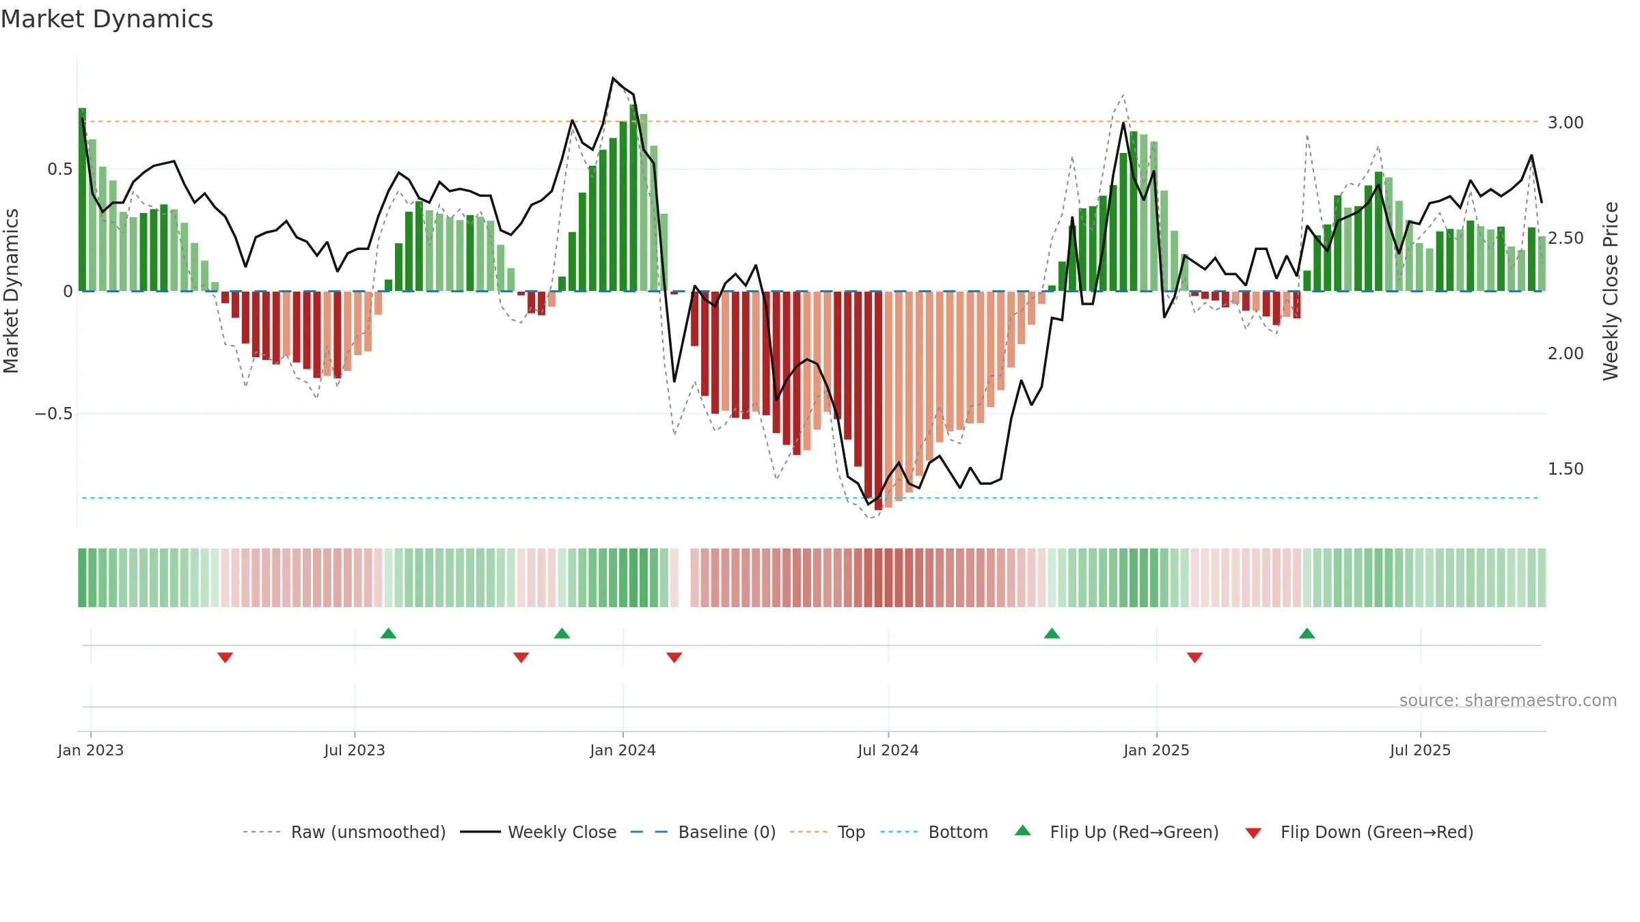The image size is (1640, 922).
Task: Click the first dark green bar at chart start
Action: tap(82, 199)
